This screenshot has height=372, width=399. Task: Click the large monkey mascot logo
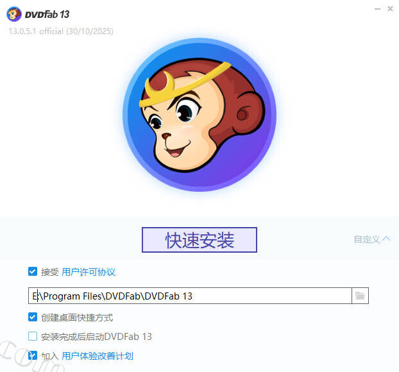pos(199,115)
